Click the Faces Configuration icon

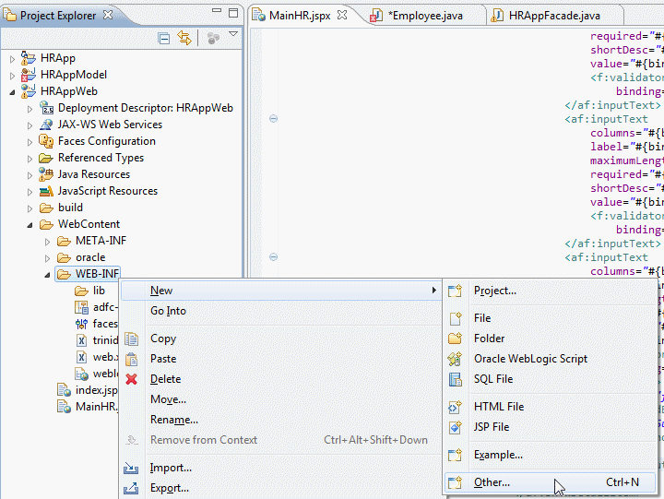(46, 140)
